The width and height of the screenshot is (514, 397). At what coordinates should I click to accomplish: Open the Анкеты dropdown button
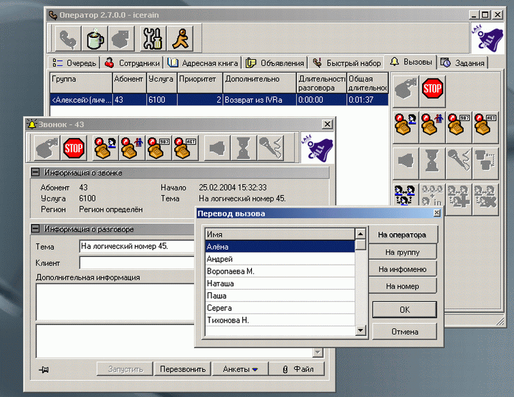click(x=240, y=369)
